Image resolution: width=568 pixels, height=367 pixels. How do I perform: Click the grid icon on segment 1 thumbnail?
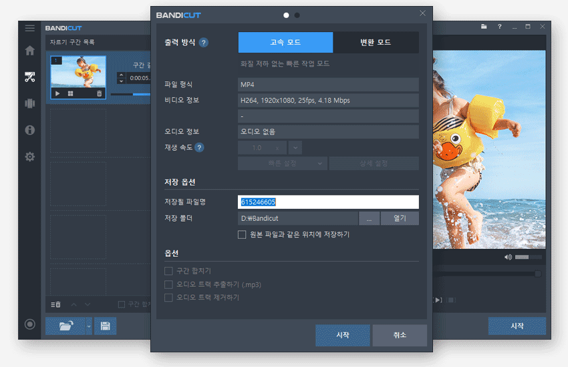pyautogui.click(x=70, y=93)
